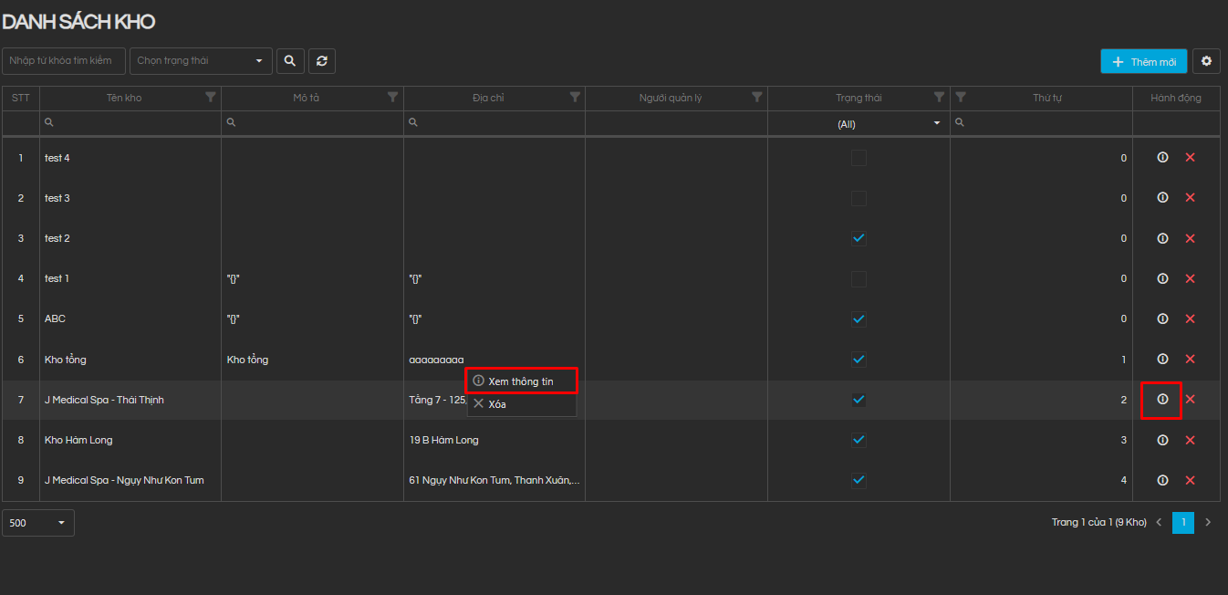Open the 500 page size dropdown
The height and width of the screenshot is (595, 1228).
point(38,523)
